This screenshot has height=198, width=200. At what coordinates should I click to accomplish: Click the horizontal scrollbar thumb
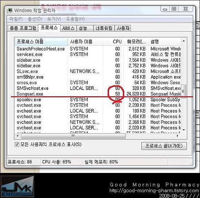pyautogui.click(x=73, y=136)
